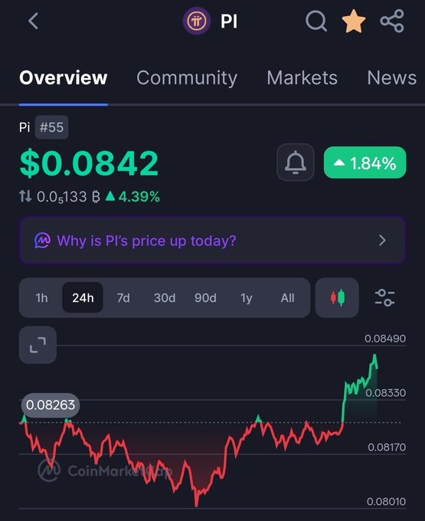Open price alert bell icon
Viewport: 425px width, 521px height.
(x=295, y=162)
